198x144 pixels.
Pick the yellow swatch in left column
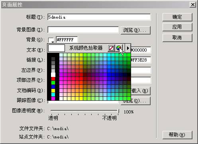tap(53, 90)
